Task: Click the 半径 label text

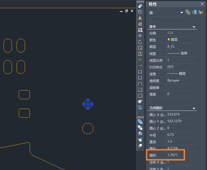Action: click(x=153, y=135)
